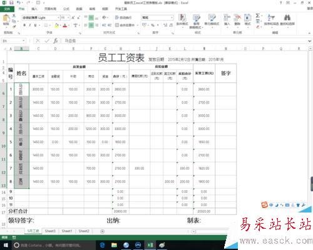The image size is (313, 250).
Task: Apply the red font color A
Action: pos(65,25)
